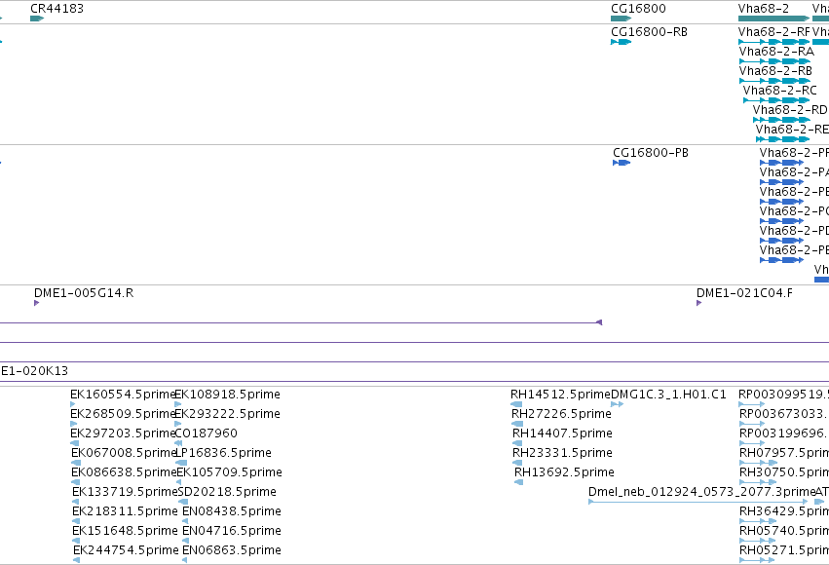
Task: Select the CO187960 feature
Action: (x=178, y=443)
